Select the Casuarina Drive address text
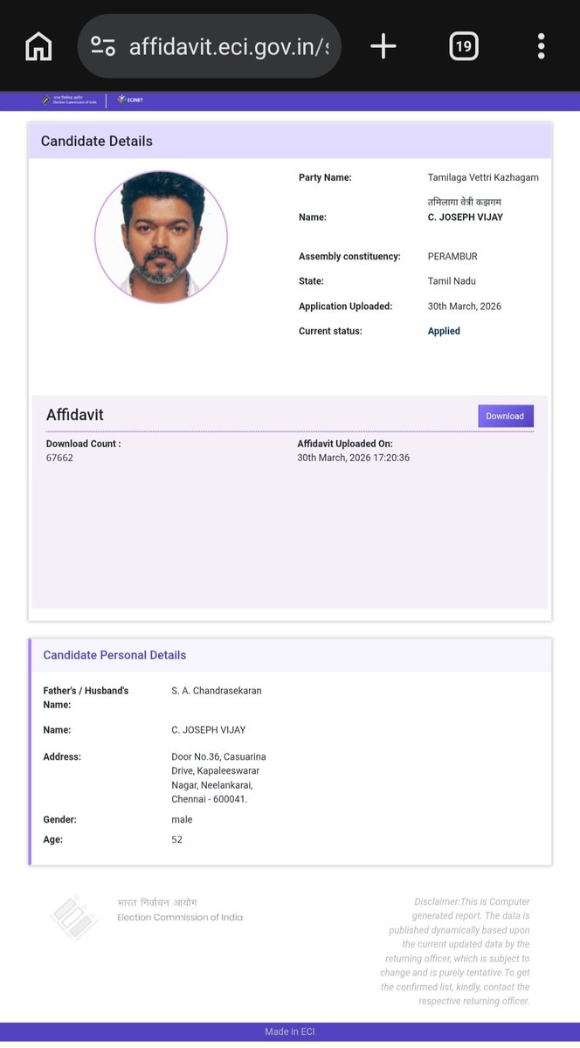 [218, 777]
